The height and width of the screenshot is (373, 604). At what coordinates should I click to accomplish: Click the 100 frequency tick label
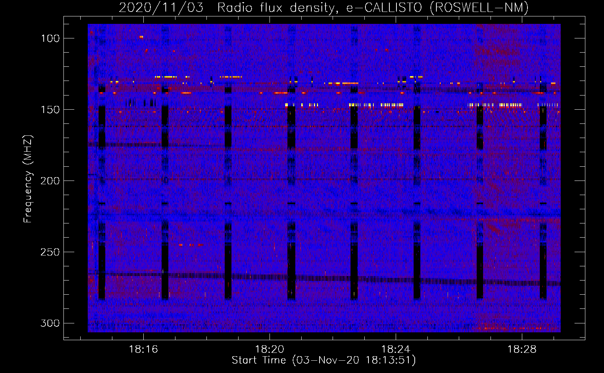(50, 38)
